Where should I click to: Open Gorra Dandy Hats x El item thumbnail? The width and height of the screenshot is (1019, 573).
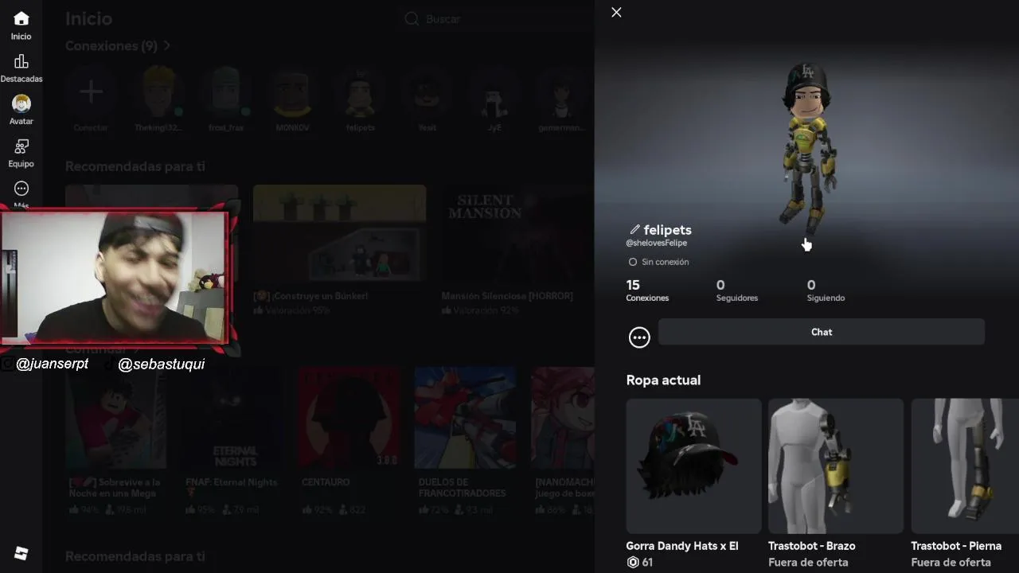694,466
